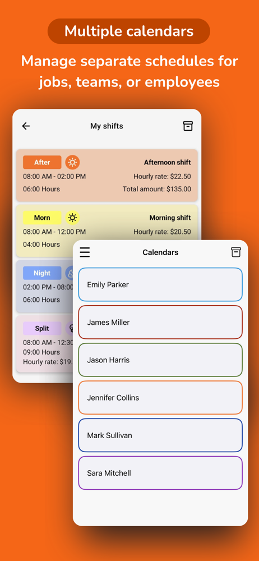Tap the back arrow in My shifts
259x561 pixels.
(x=26, y=126)
